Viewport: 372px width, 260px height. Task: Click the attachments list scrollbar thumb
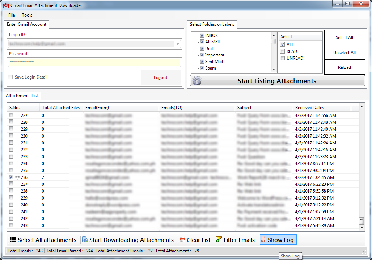(x=362, y=221)
